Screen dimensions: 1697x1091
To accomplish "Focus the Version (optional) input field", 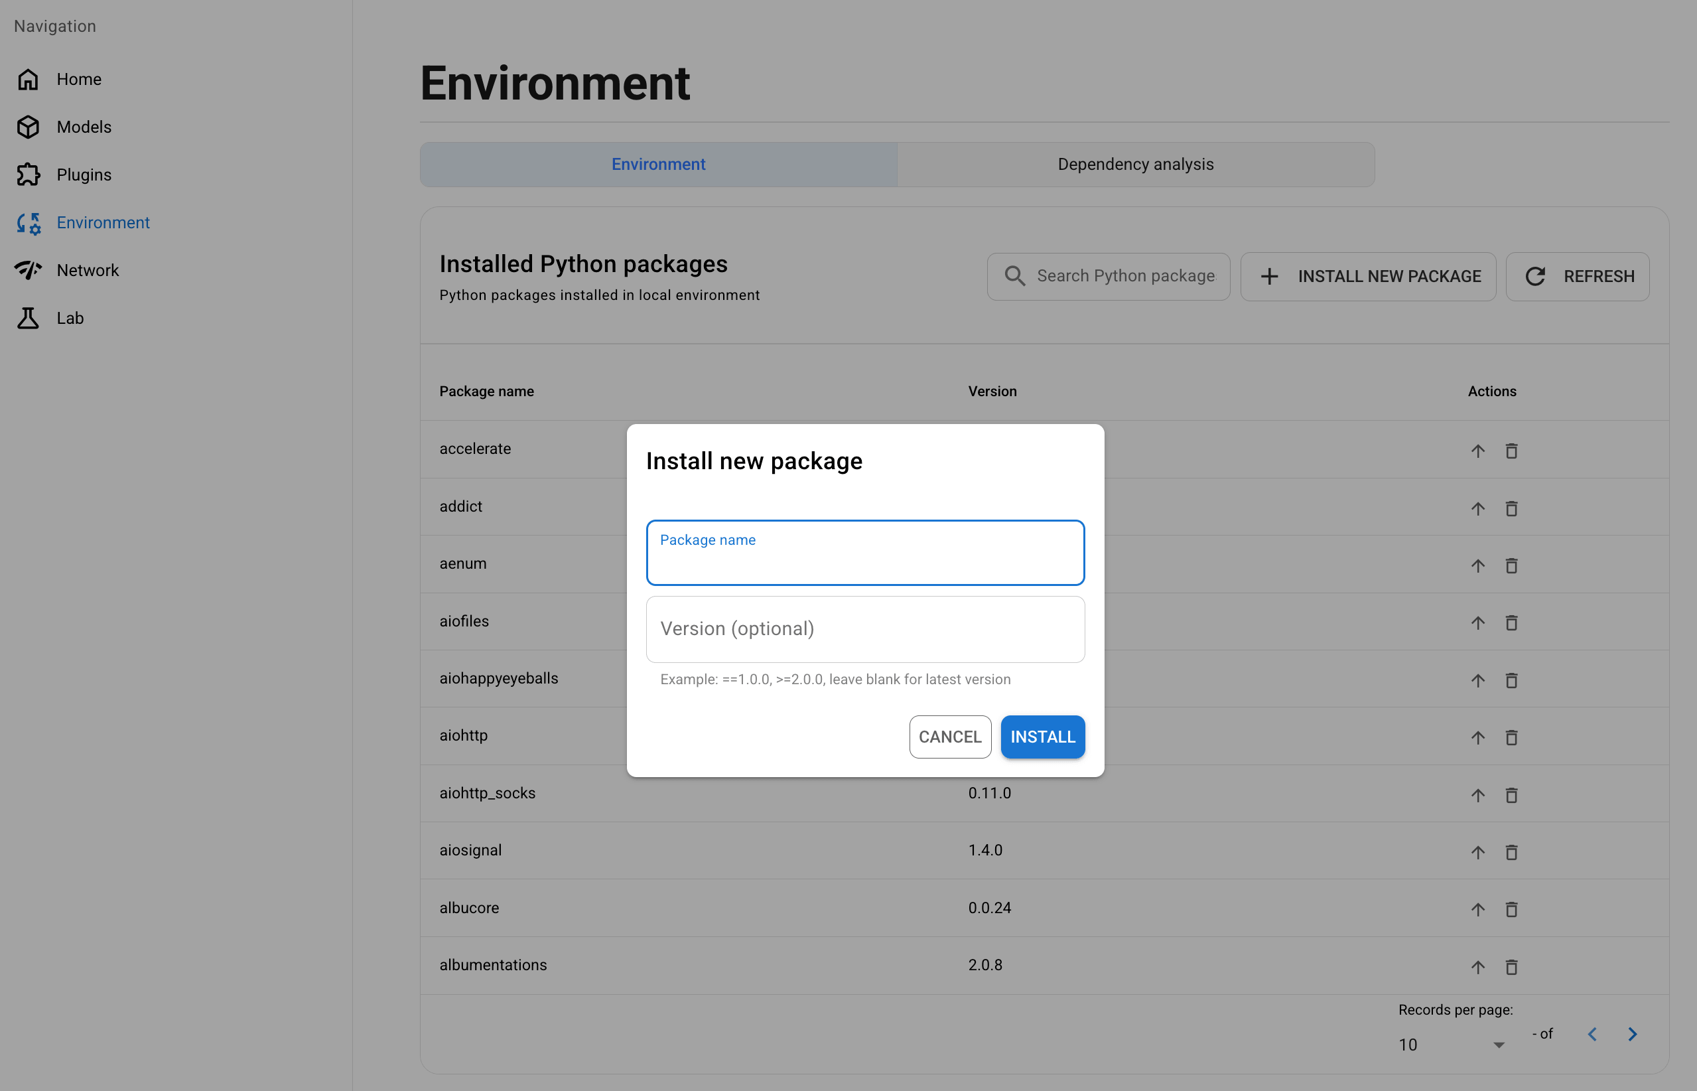I will tap(865, 629).
